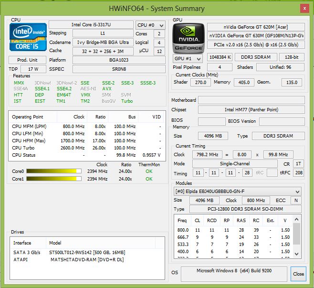This screenshot has width=314, height=288.
Task: Click the 1048384 K video memory field
Action: click(x=220, y=57)
